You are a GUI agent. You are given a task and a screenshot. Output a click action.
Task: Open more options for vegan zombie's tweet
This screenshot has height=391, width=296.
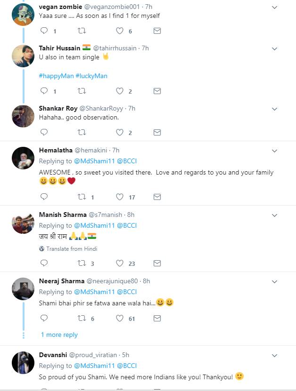point(275,7)
